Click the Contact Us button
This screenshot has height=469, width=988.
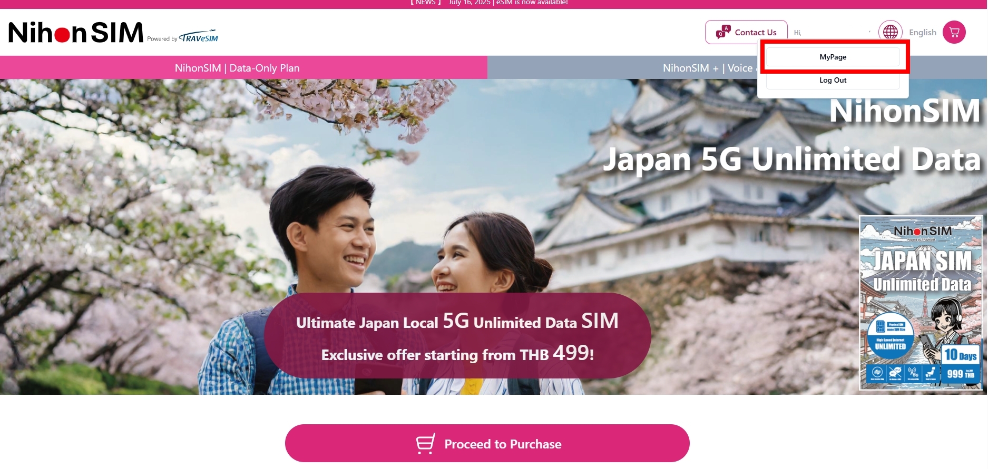pos(746,32)
